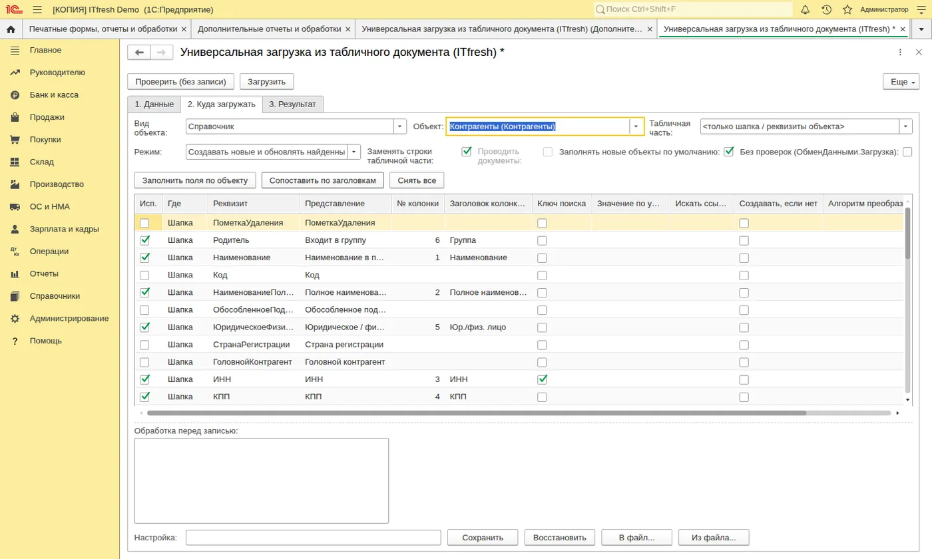Open the ОС и НМА section
The width and height of the screenshot is (932, 559).
(x=50, y=207)
